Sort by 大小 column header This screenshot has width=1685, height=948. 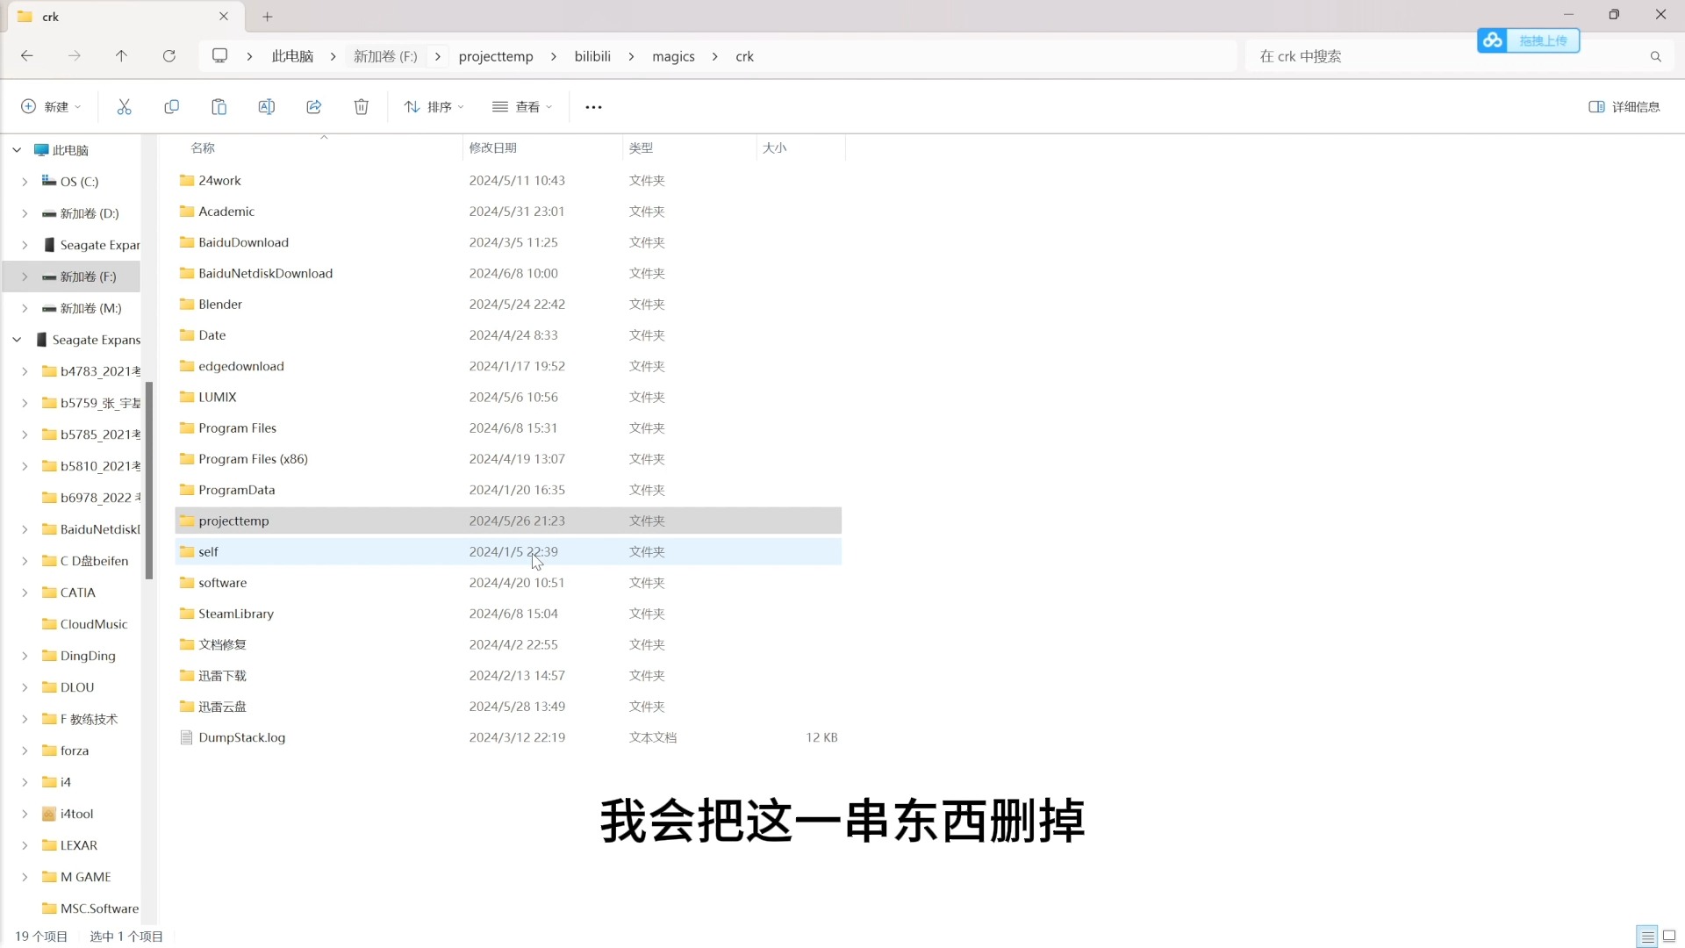(774, 147)
